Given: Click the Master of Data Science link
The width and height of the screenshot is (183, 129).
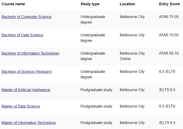Looking at the screenshot, I should (x=21, y=106).
